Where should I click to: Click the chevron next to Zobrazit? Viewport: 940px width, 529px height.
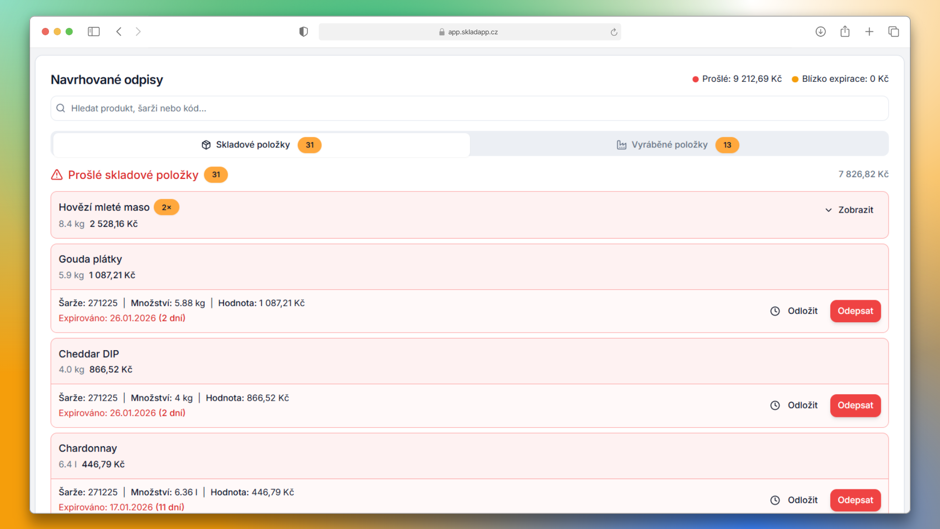[x=828, y=210]
